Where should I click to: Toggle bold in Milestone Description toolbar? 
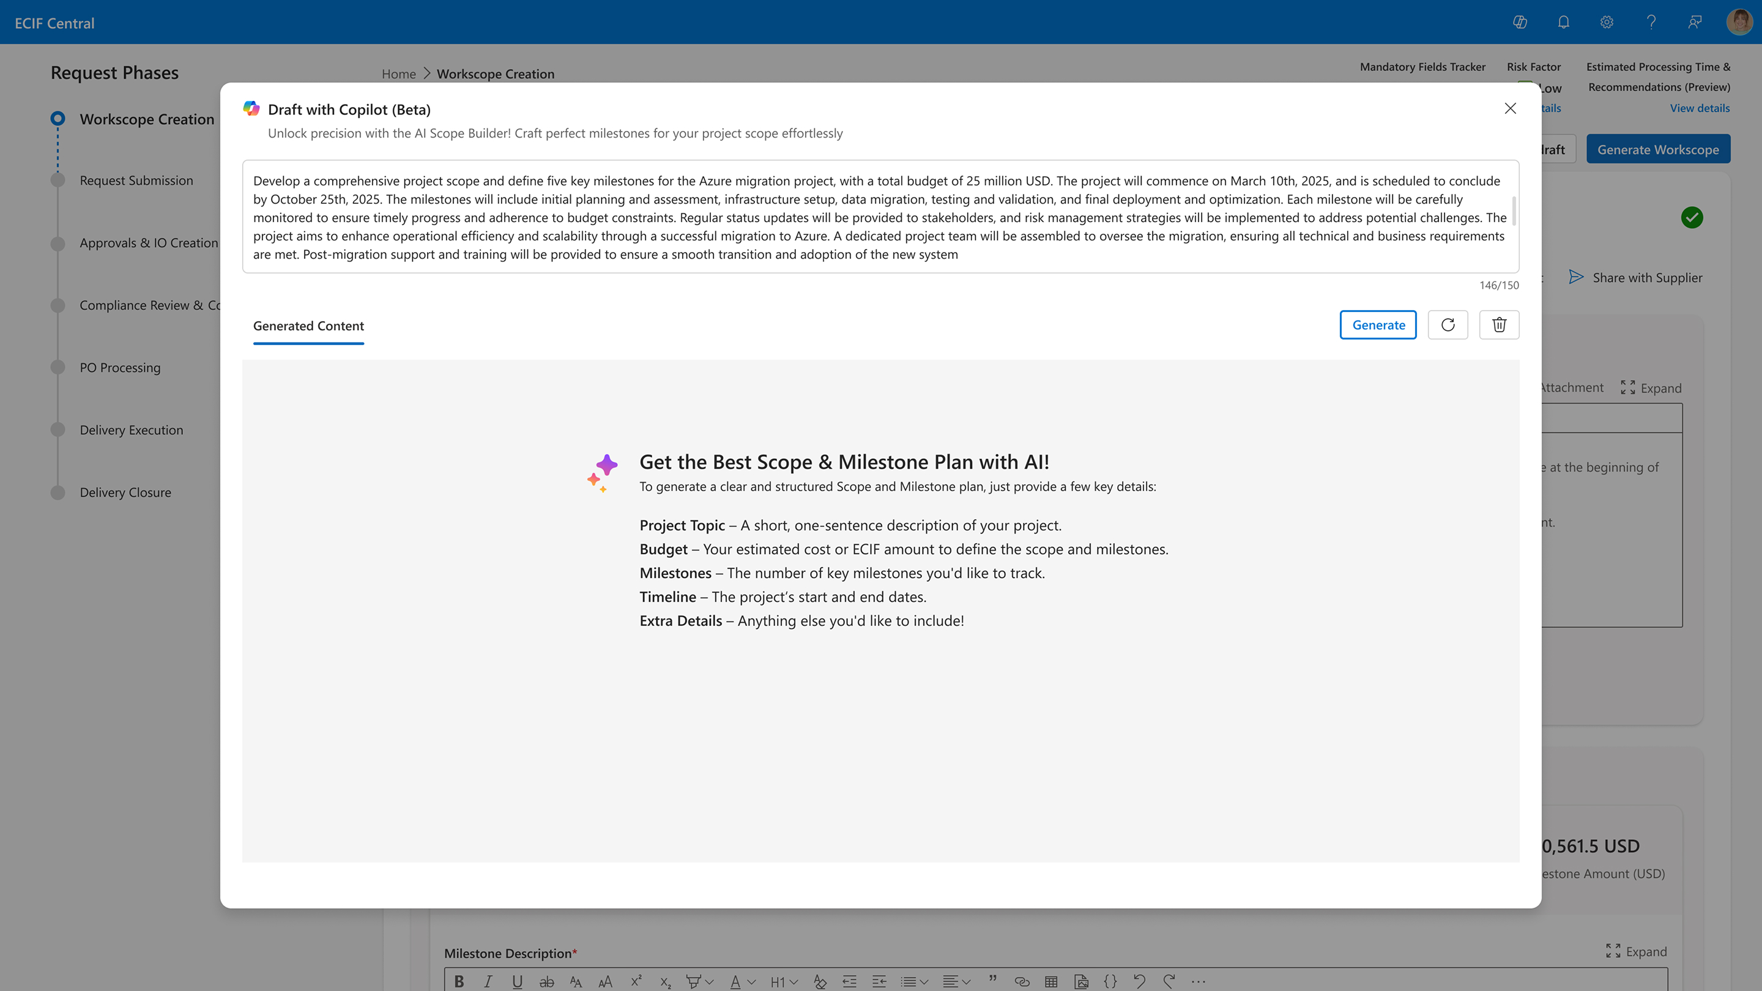pos(459,981)
